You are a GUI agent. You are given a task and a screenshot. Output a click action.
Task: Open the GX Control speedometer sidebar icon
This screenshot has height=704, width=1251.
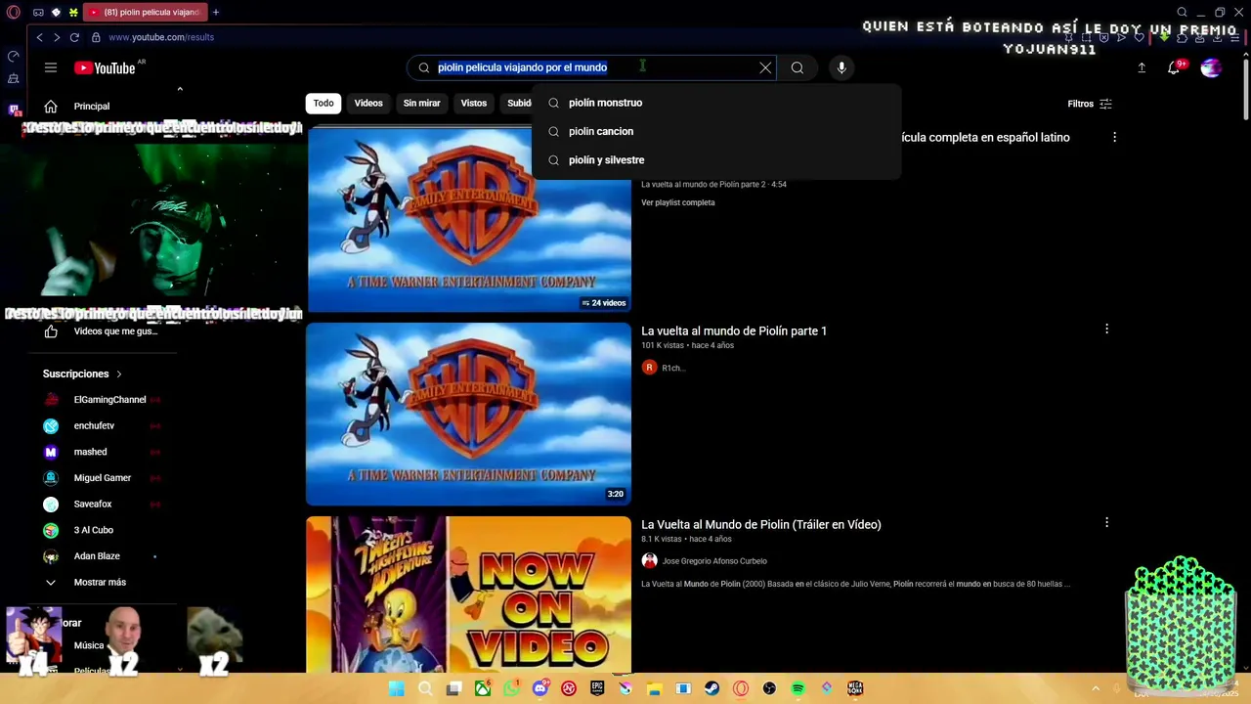(14, 57)
